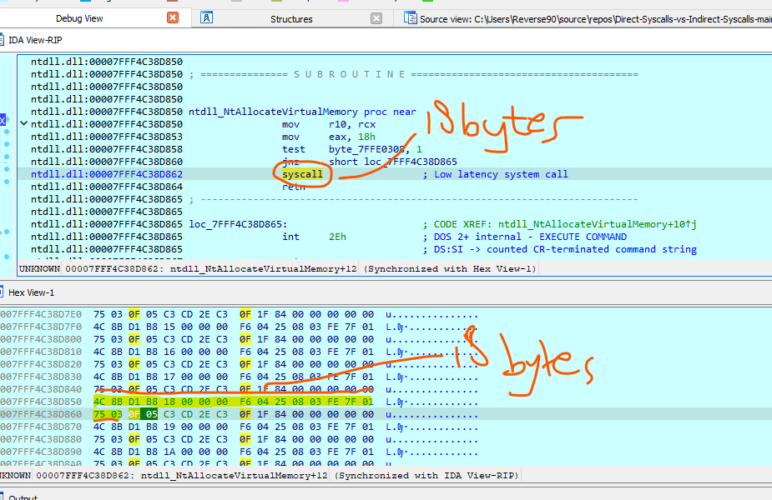Click the ntdll_NtAllocateVirtualMemory proc name

pos(273,112)
